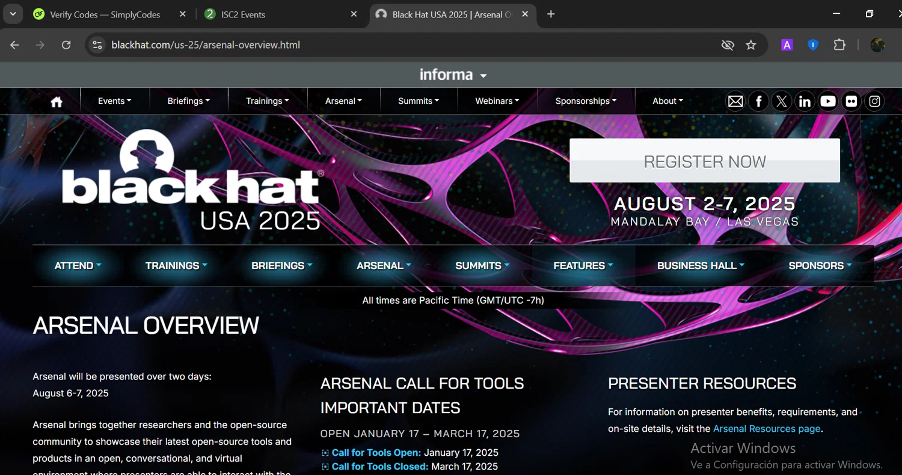Open Trainings in the top site navigation

(268, 101)
